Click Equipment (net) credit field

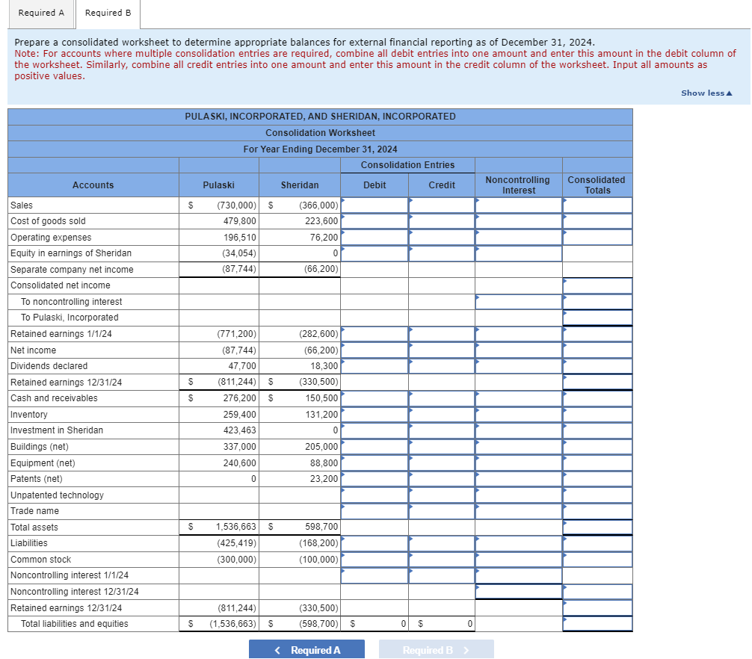(x=442, y=462)
